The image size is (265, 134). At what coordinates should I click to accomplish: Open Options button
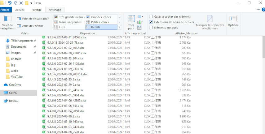pyautogui.click(x=233, y=23)
